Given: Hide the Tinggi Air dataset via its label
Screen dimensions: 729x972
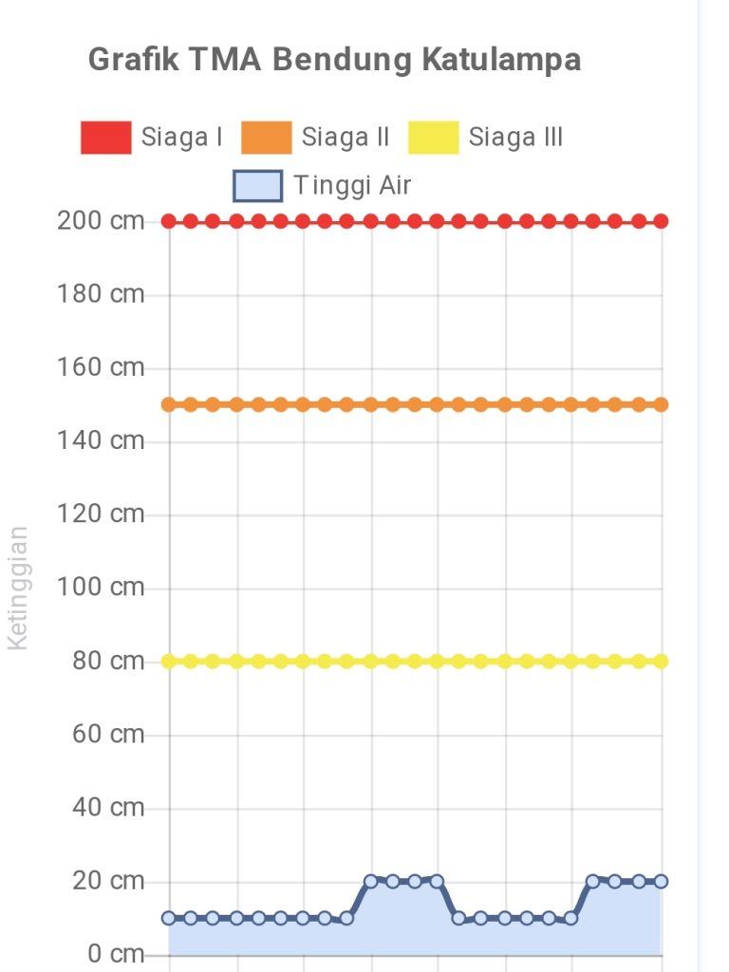Looking at the screenshot, I should click(x=352, y=185).
